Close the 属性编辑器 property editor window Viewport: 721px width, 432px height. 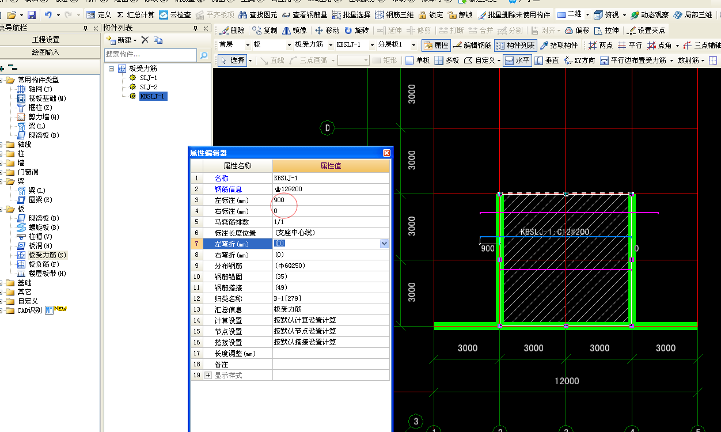386,153
